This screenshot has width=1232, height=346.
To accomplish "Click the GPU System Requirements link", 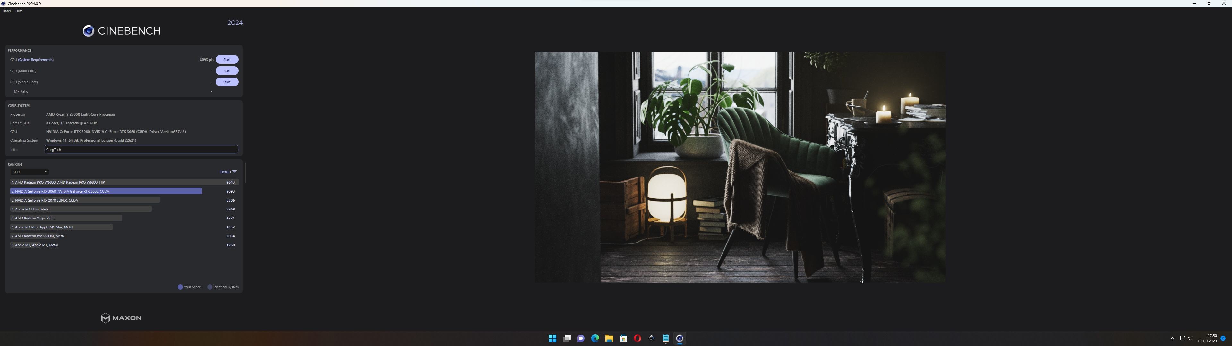I will [x=36, y=60].
